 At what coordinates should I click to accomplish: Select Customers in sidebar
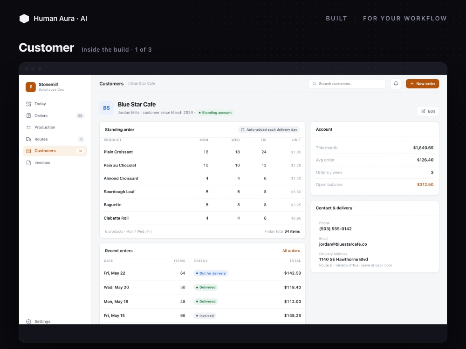point(55,151)
